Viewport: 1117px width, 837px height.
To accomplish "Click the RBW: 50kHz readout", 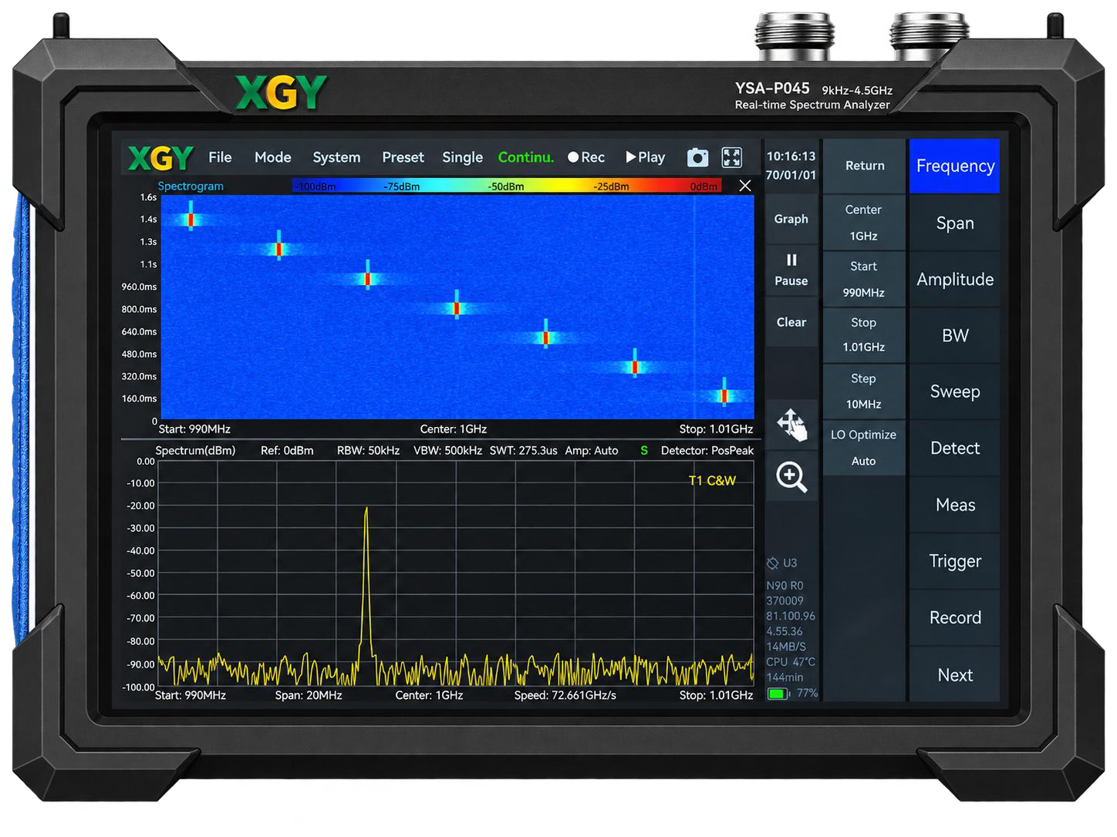I will [x=368, y=451].
